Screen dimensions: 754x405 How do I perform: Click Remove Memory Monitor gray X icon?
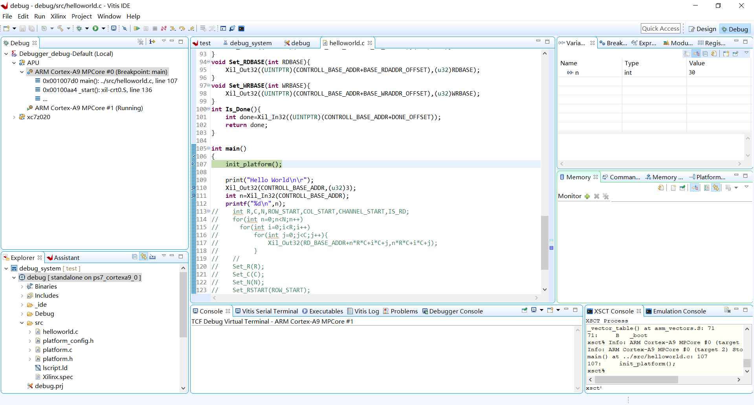(596, 196)
